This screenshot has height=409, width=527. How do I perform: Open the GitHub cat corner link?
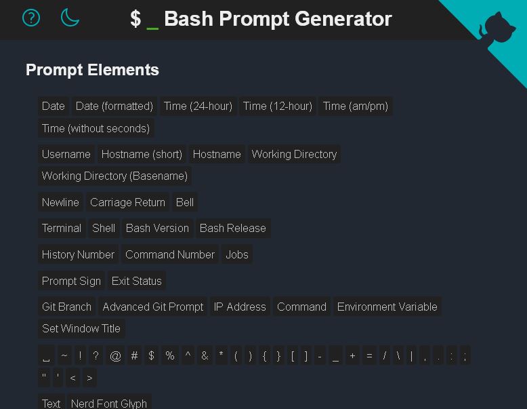click(497, 28)
